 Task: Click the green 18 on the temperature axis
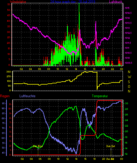pyautogui.click(x=126, y=137)
